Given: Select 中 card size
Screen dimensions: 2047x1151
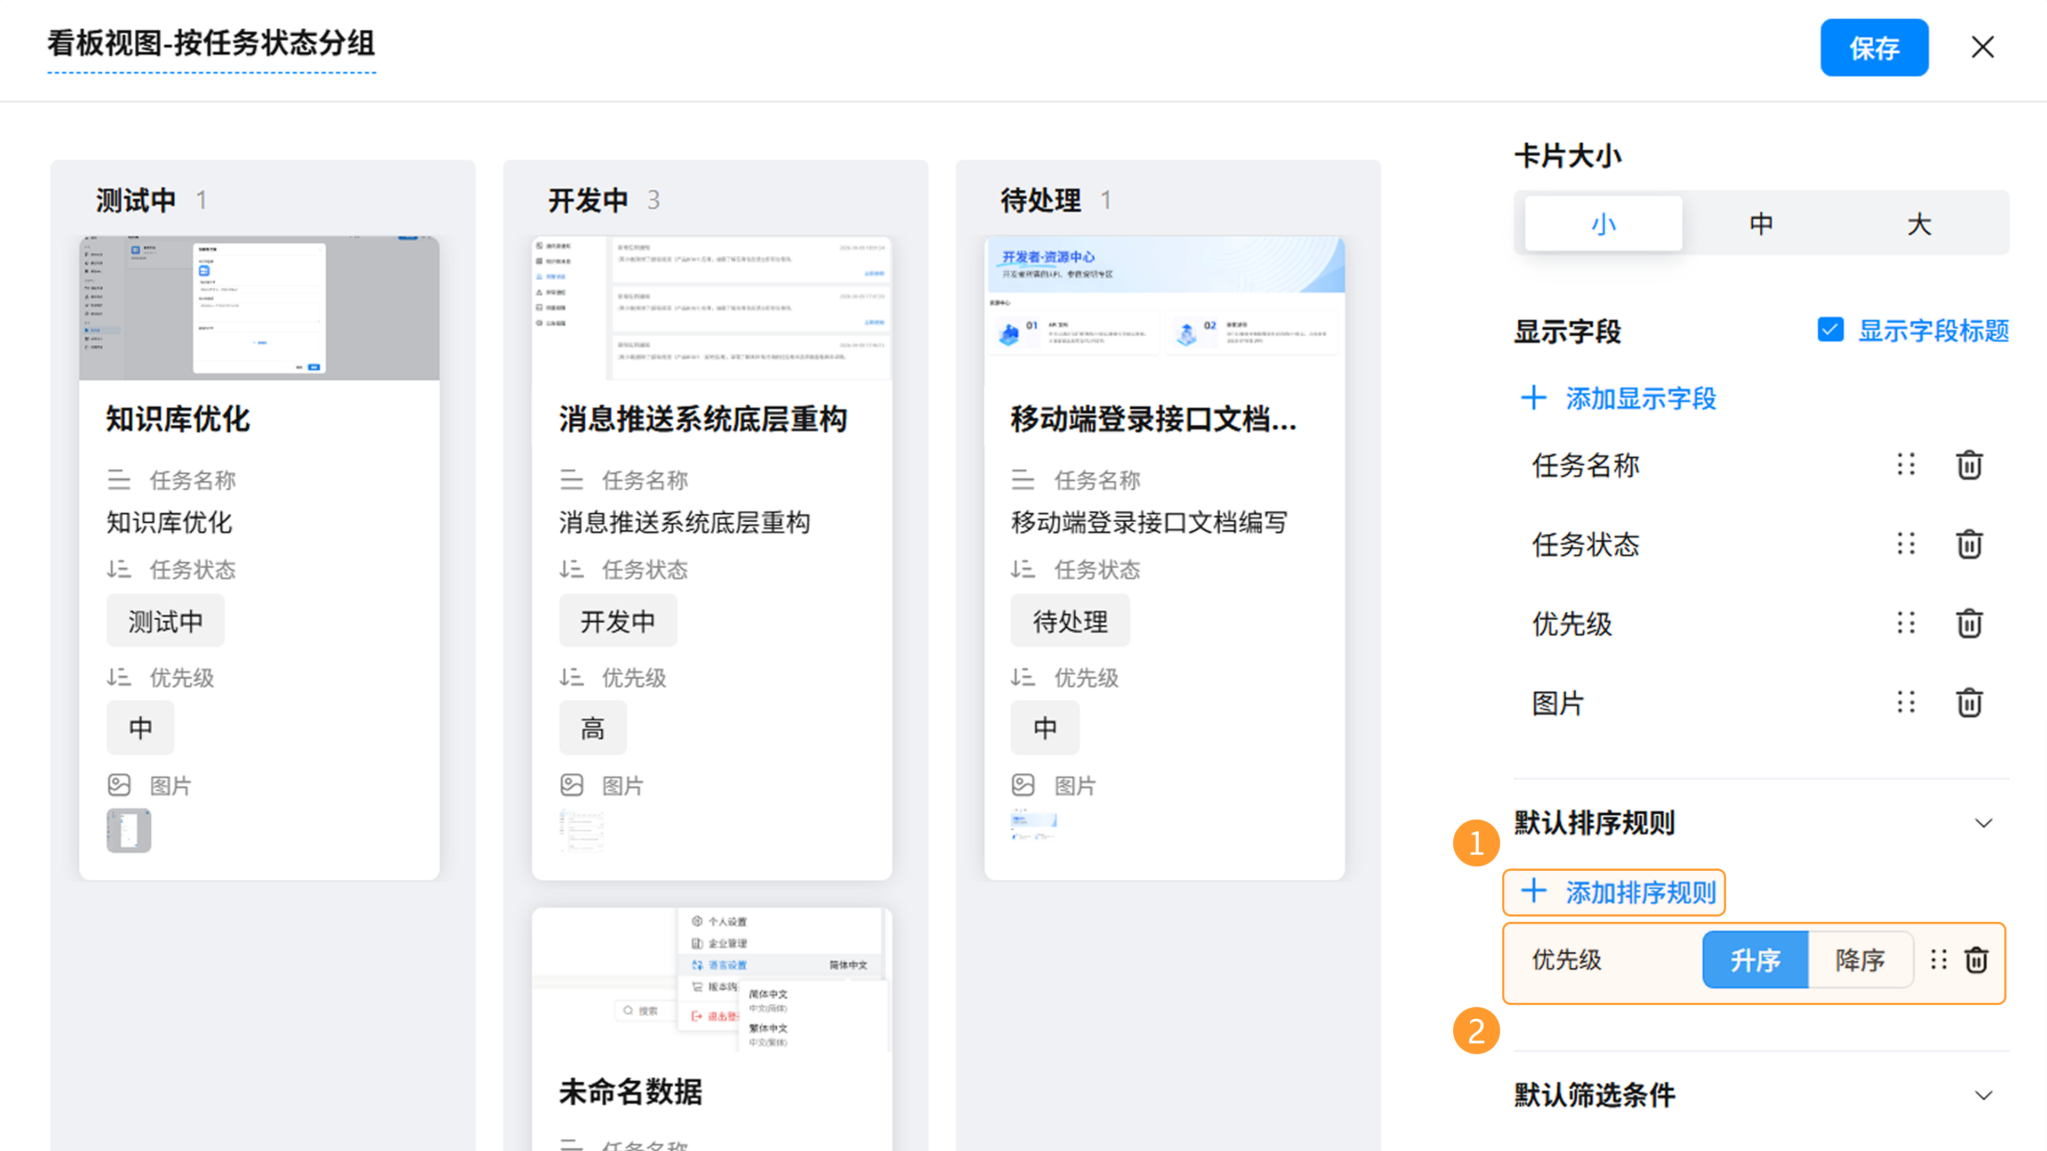Looking at the screenshot, I should (x=1761, y=224).
